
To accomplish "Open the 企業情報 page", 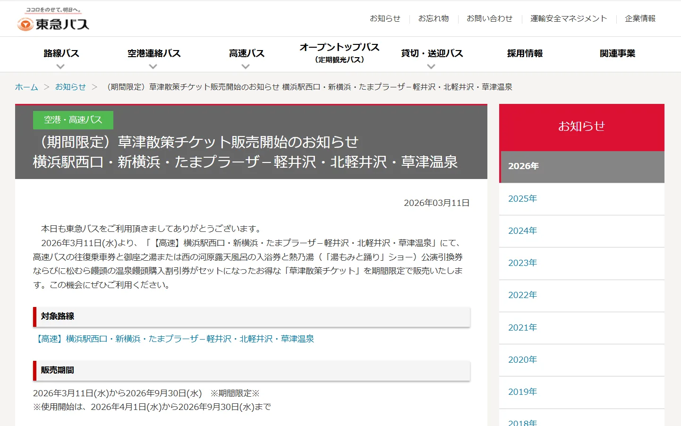I will click(x=640, y=18).
